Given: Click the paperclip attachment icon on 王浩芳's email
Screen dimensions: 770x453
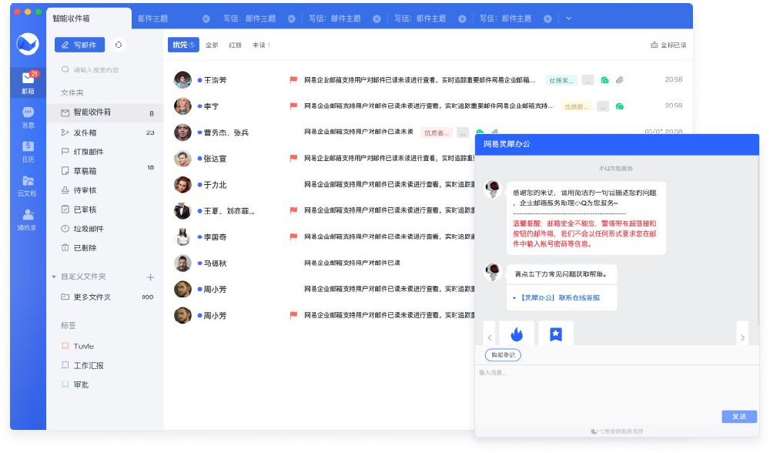Looking at the screenshot, I should 619,80.
